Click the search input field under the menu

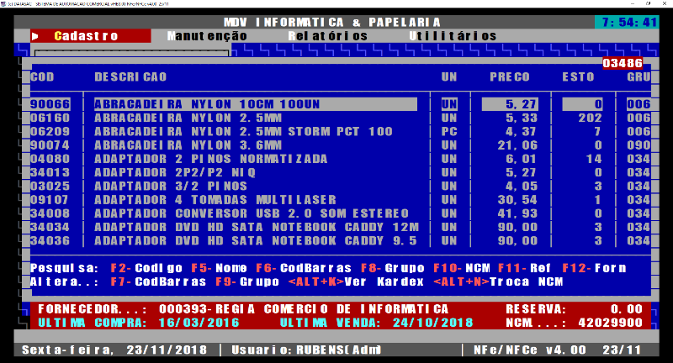[x=131, y=54]
